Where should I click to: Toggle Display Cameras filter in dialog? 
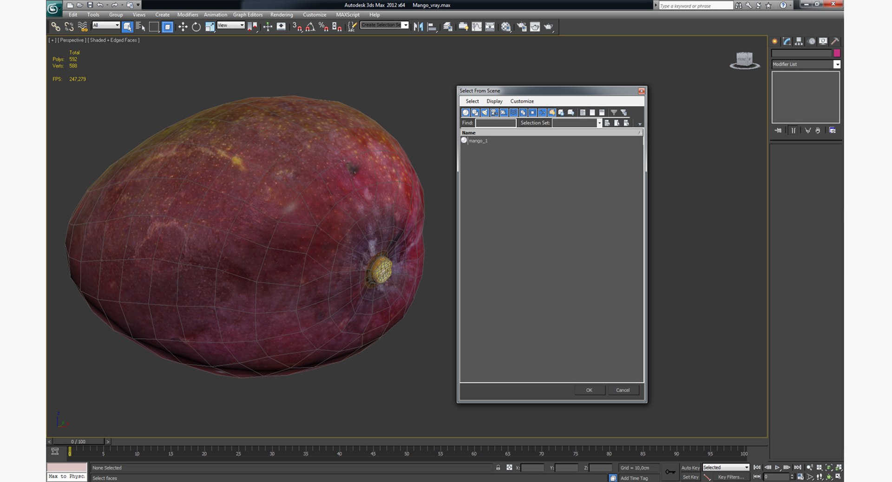[494, 112]
